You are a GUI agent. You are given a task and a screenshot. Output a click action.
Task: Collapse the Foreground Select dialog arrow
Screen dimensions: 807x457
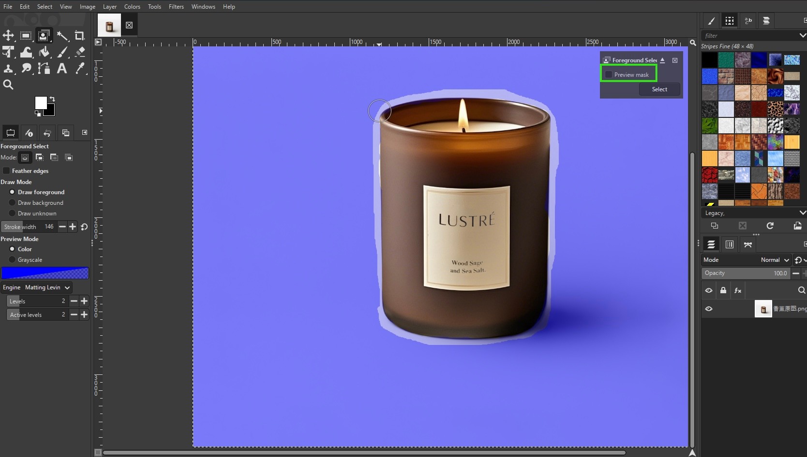coord(662,60)
